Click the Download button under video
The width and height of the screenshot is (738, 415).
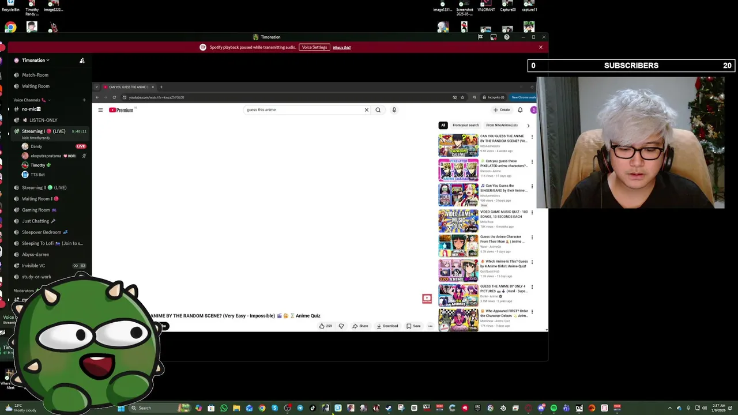(x=387, y=326)
